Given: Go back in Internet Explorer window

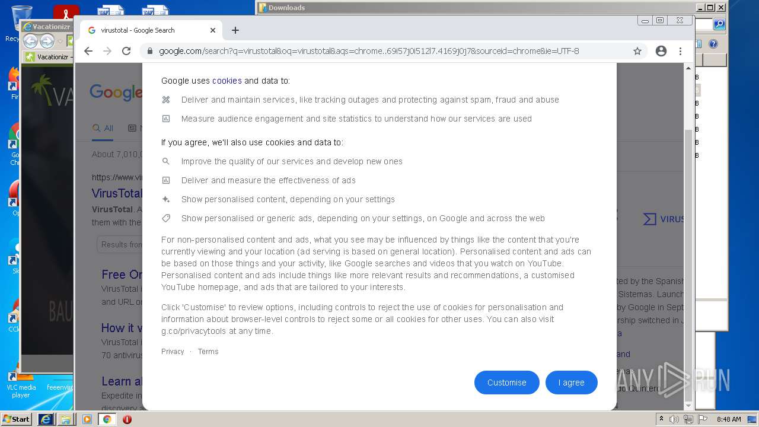Looking at the screenshot, I should click(30, 41).
